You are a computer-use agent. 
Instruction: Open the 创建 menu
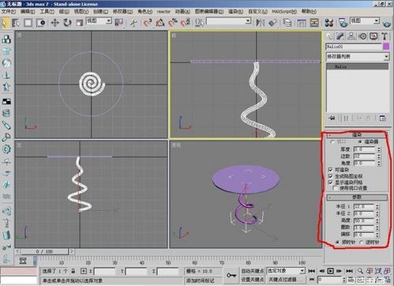[x=100, y=12]
